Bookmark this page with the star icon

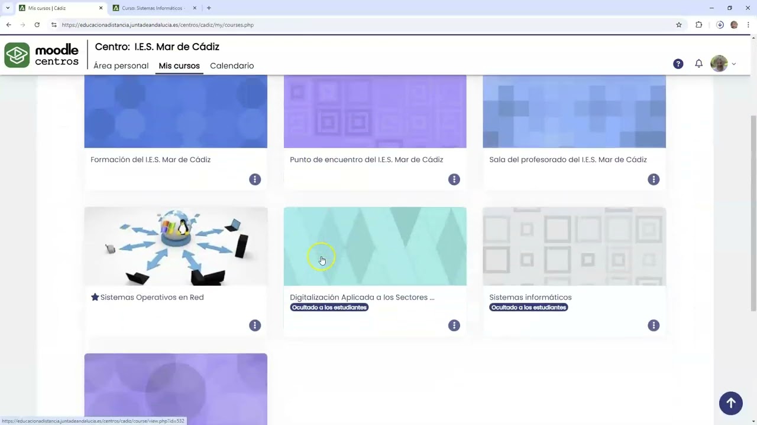[679, 25]
